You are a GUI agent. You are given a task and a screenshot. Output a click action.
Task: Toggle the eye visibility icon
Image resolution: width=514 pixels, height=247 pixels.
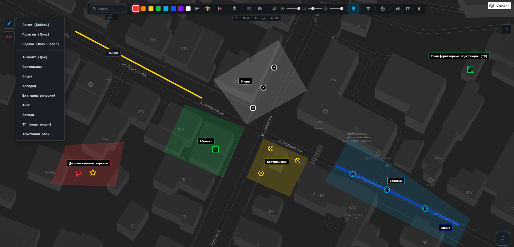260,9
